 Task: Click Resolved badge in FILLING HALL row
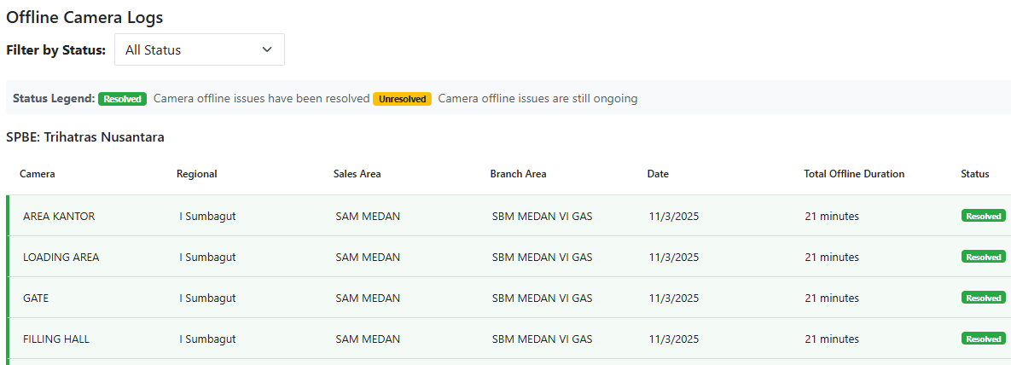pos(983,339)
